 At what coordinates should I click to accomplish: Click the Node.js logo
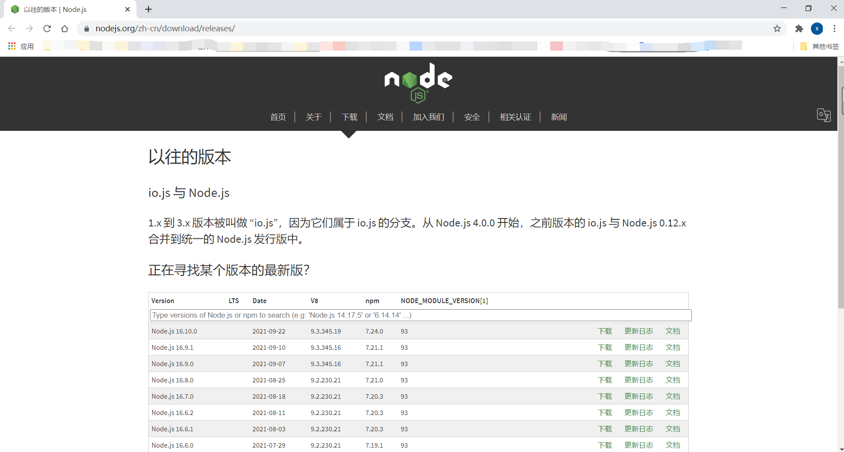point(418,83)
